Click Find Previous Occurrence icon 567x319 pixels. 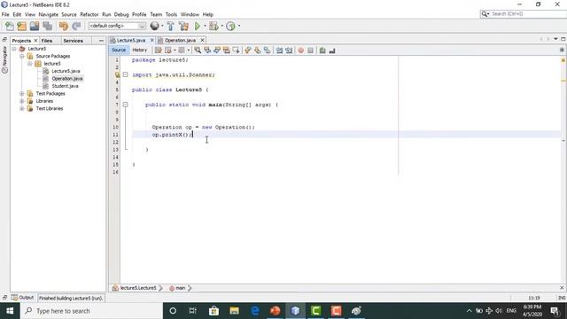(207, 51)
